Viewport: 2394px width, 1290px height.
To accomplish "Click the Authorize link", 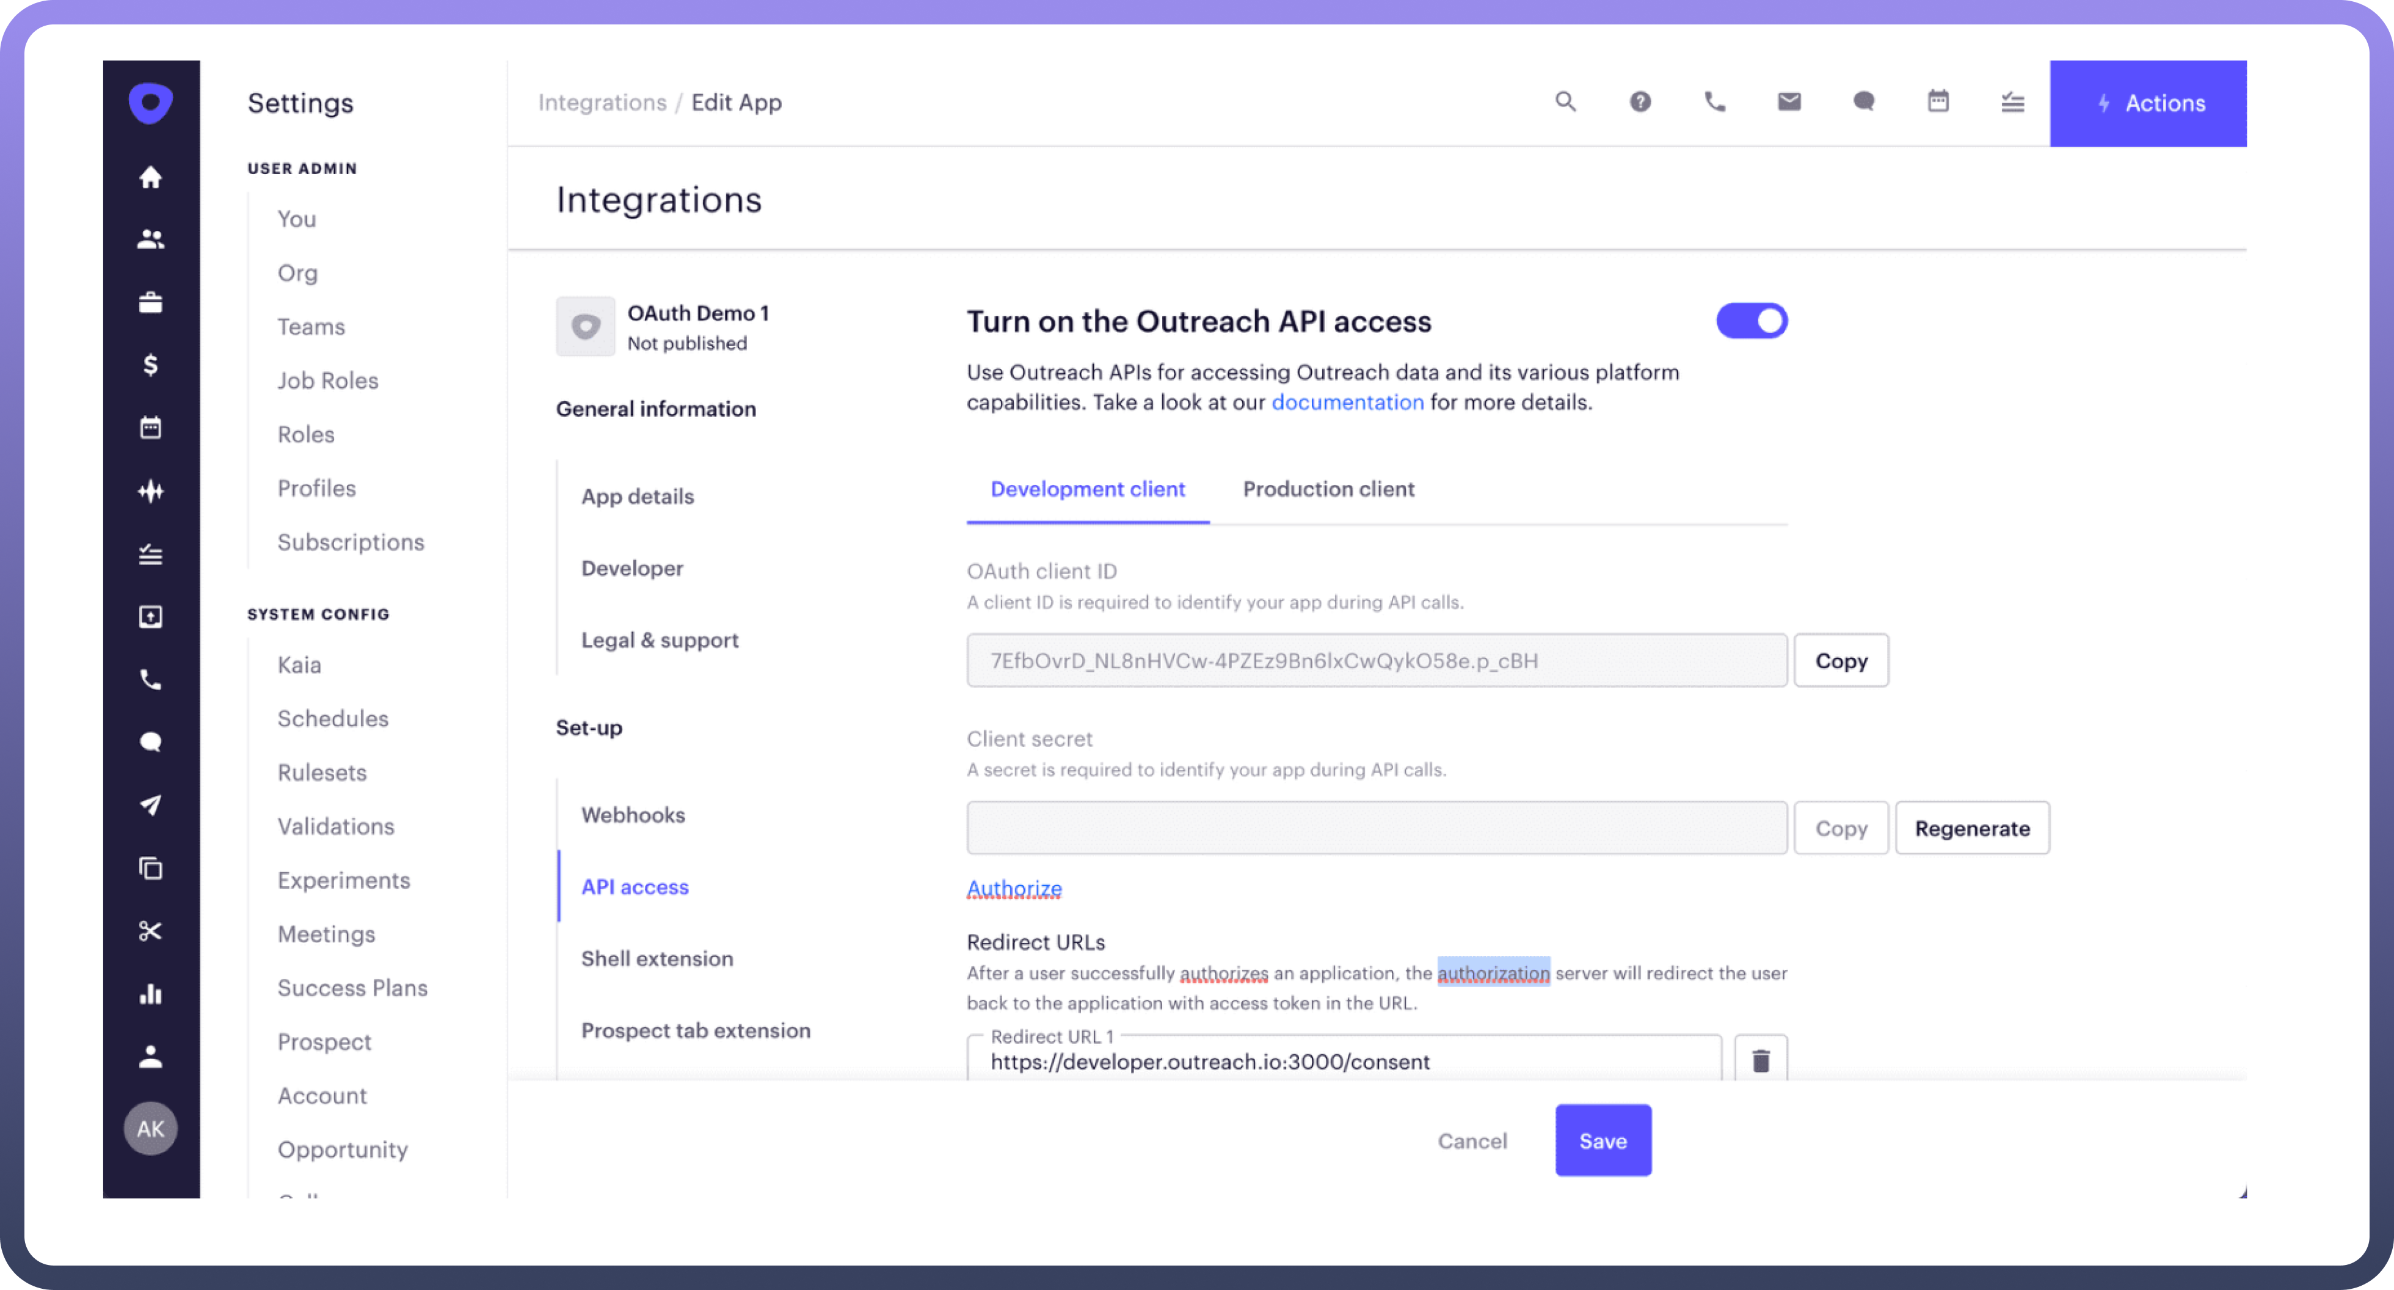I will [x=1014, y=889].
